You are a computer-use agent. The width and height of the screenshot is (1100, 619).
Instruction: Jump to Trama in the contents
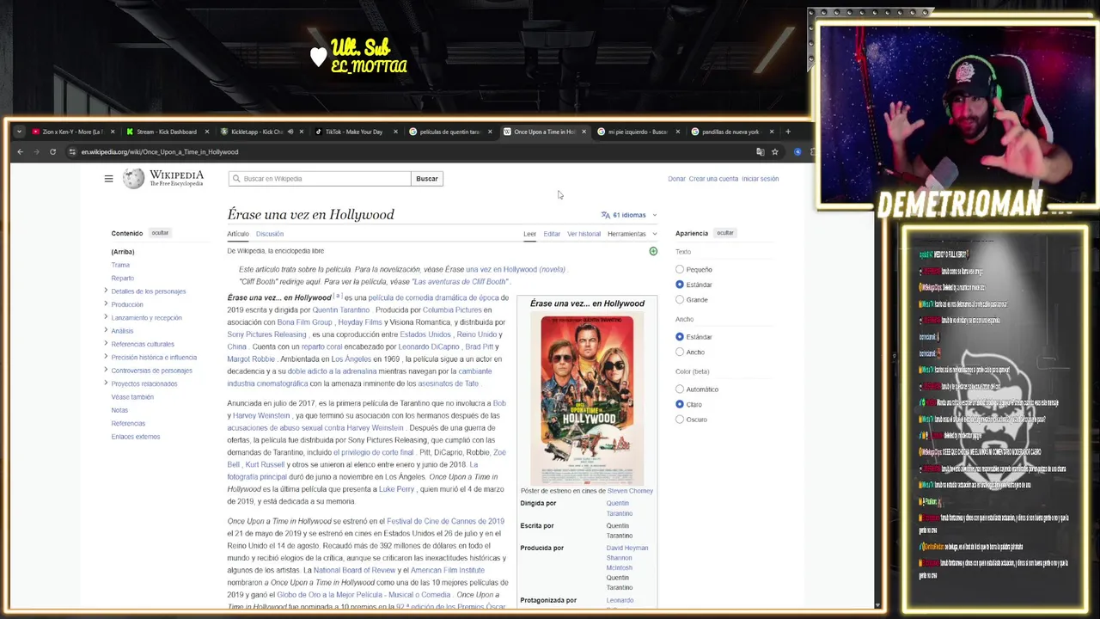(x=120, y=265)
